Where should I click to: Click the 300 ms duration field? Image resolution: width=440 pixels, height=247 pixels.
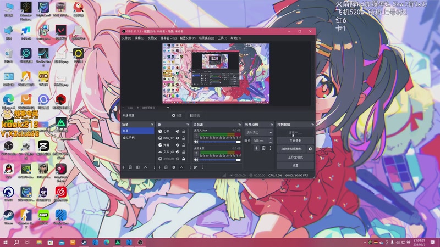click(x=260, y=141)
